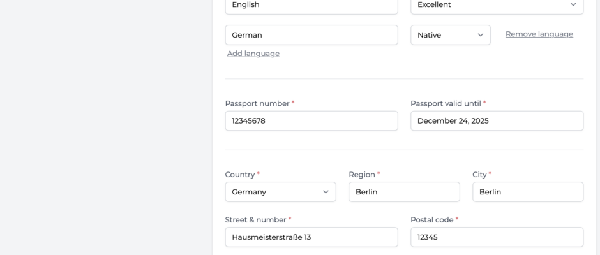Screen dimensions: 600x255
Task: Expand the Country dropdown showing Germany
Action: [280, 192]
